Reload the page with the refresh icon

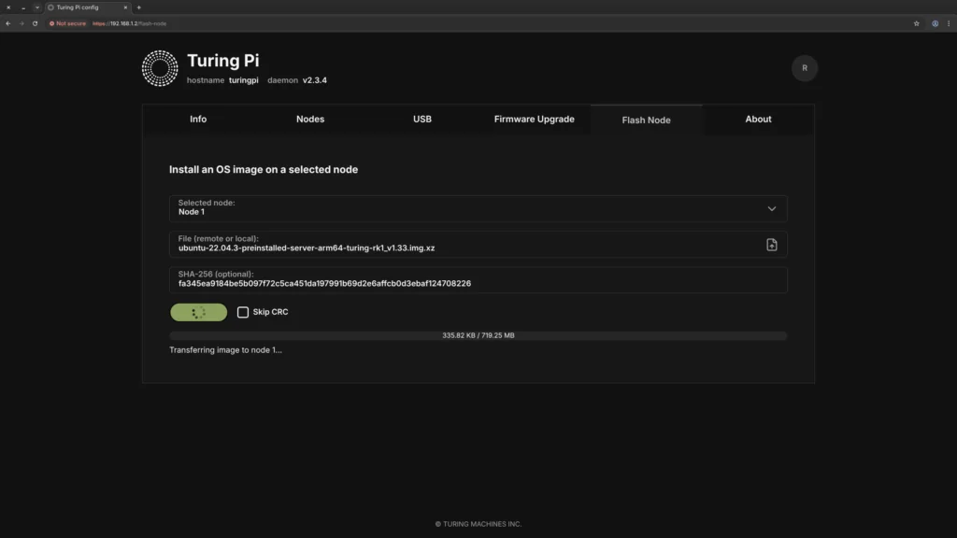(36, 23)
